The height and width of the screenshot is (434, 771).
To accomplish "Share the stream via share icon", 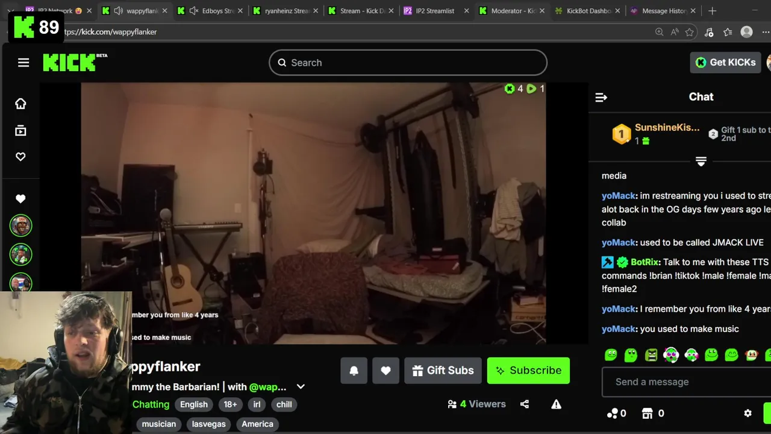I will pyautogui.click(x=525, y=404).
